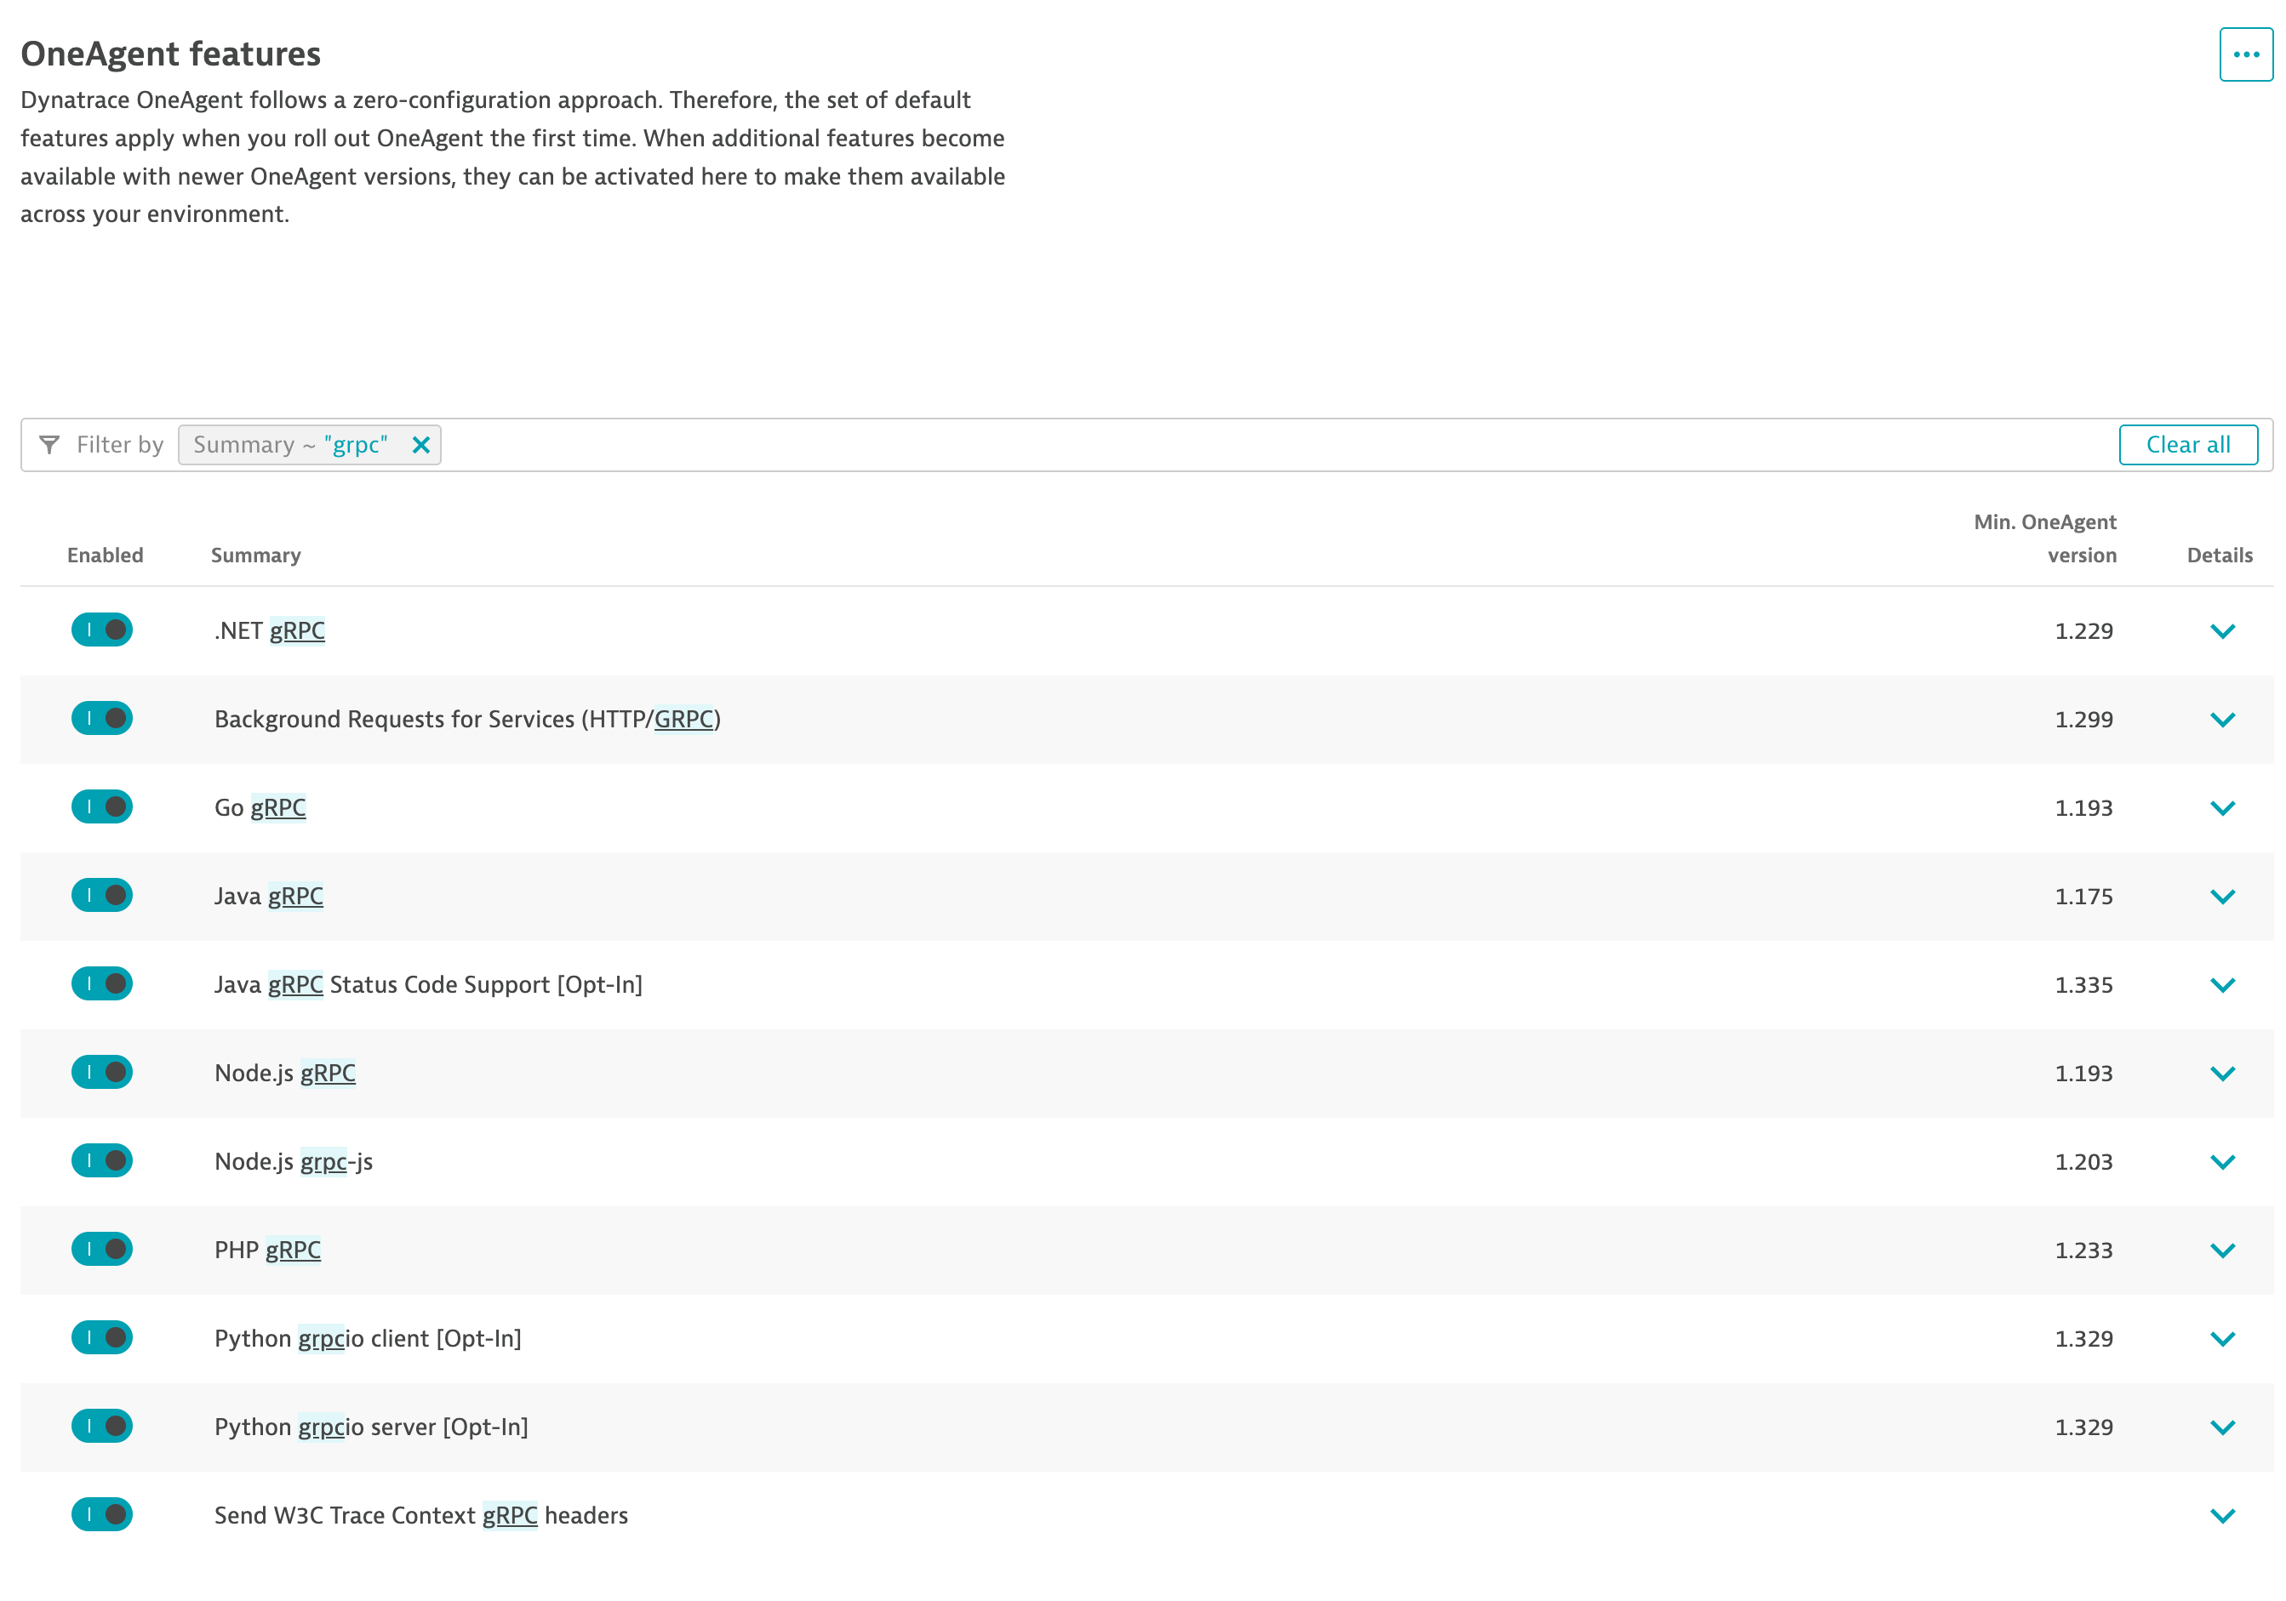2286x1601 pixels.
Task: Toggle Python grpcio client Opt-In feature
Action: (x=101, y=1337)
